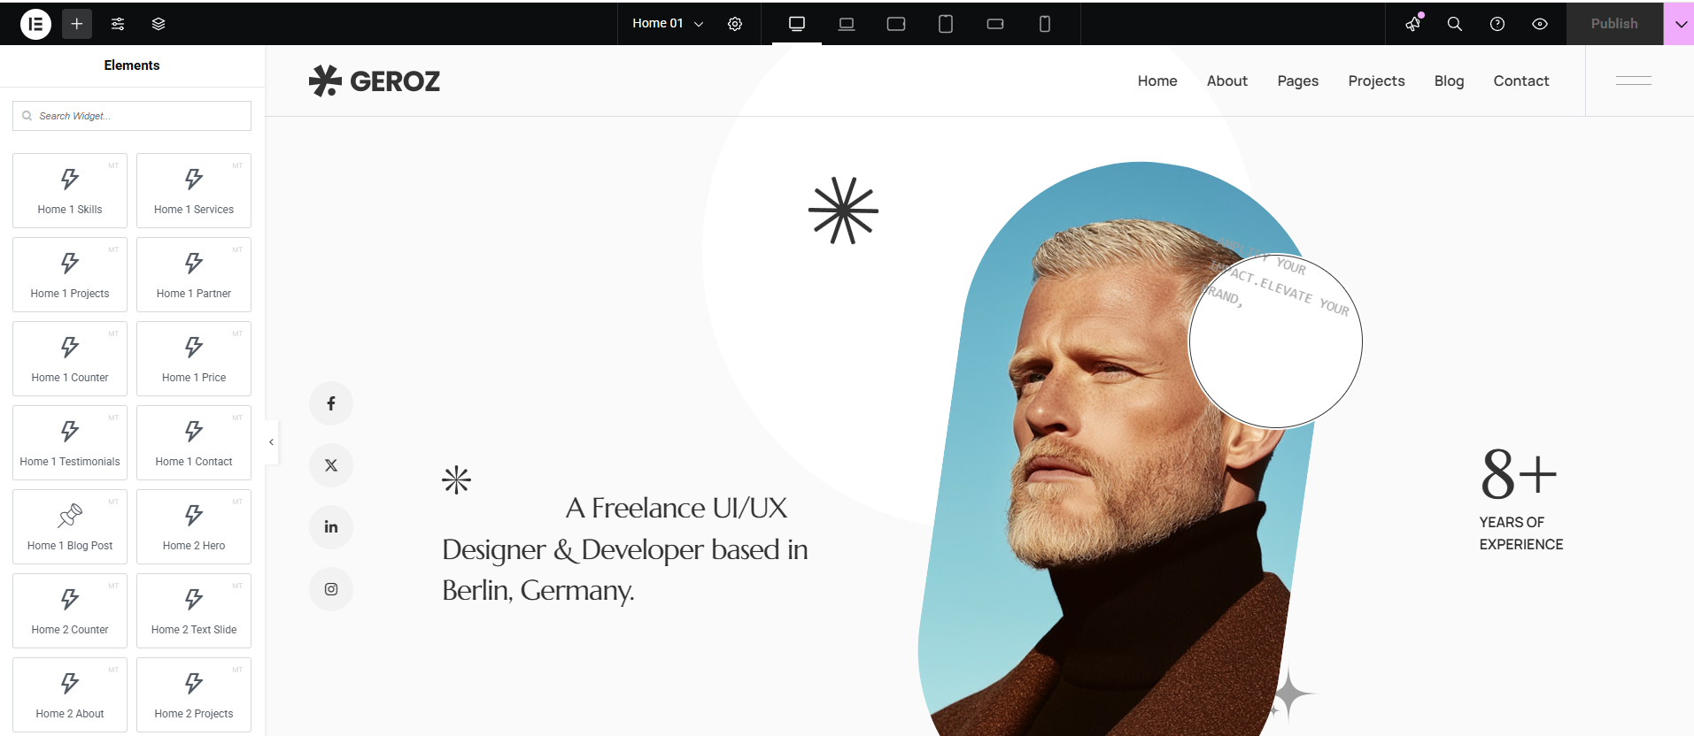Open the What's New megaphone icon
This screenshot has width=1694, height=736.
(x=1413, y=24)
